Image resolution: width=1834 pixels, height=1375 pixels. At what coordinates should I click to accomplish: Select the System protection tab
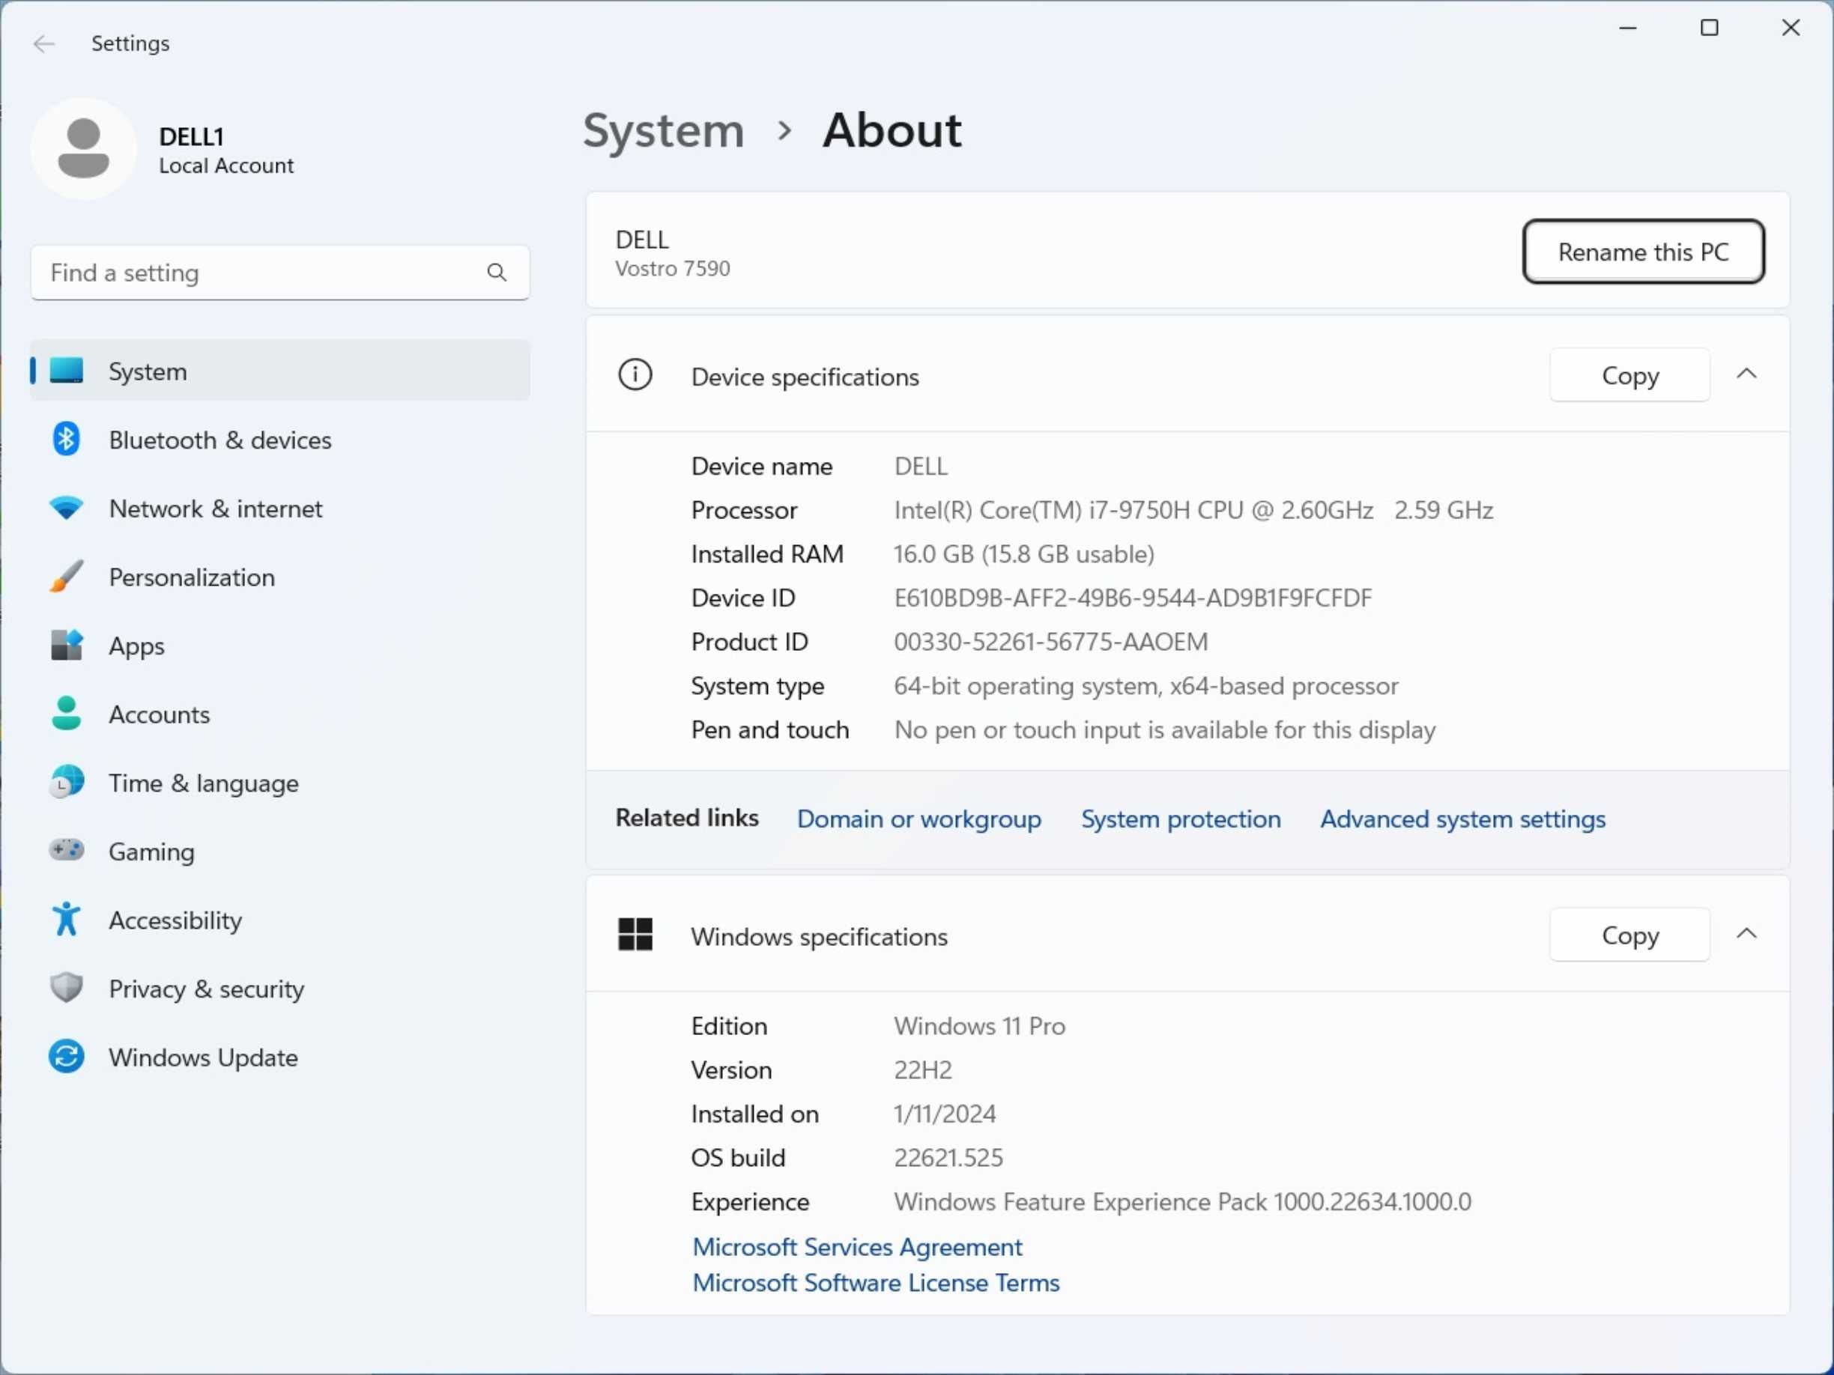pyautogui.click(x=1180, y=819)
